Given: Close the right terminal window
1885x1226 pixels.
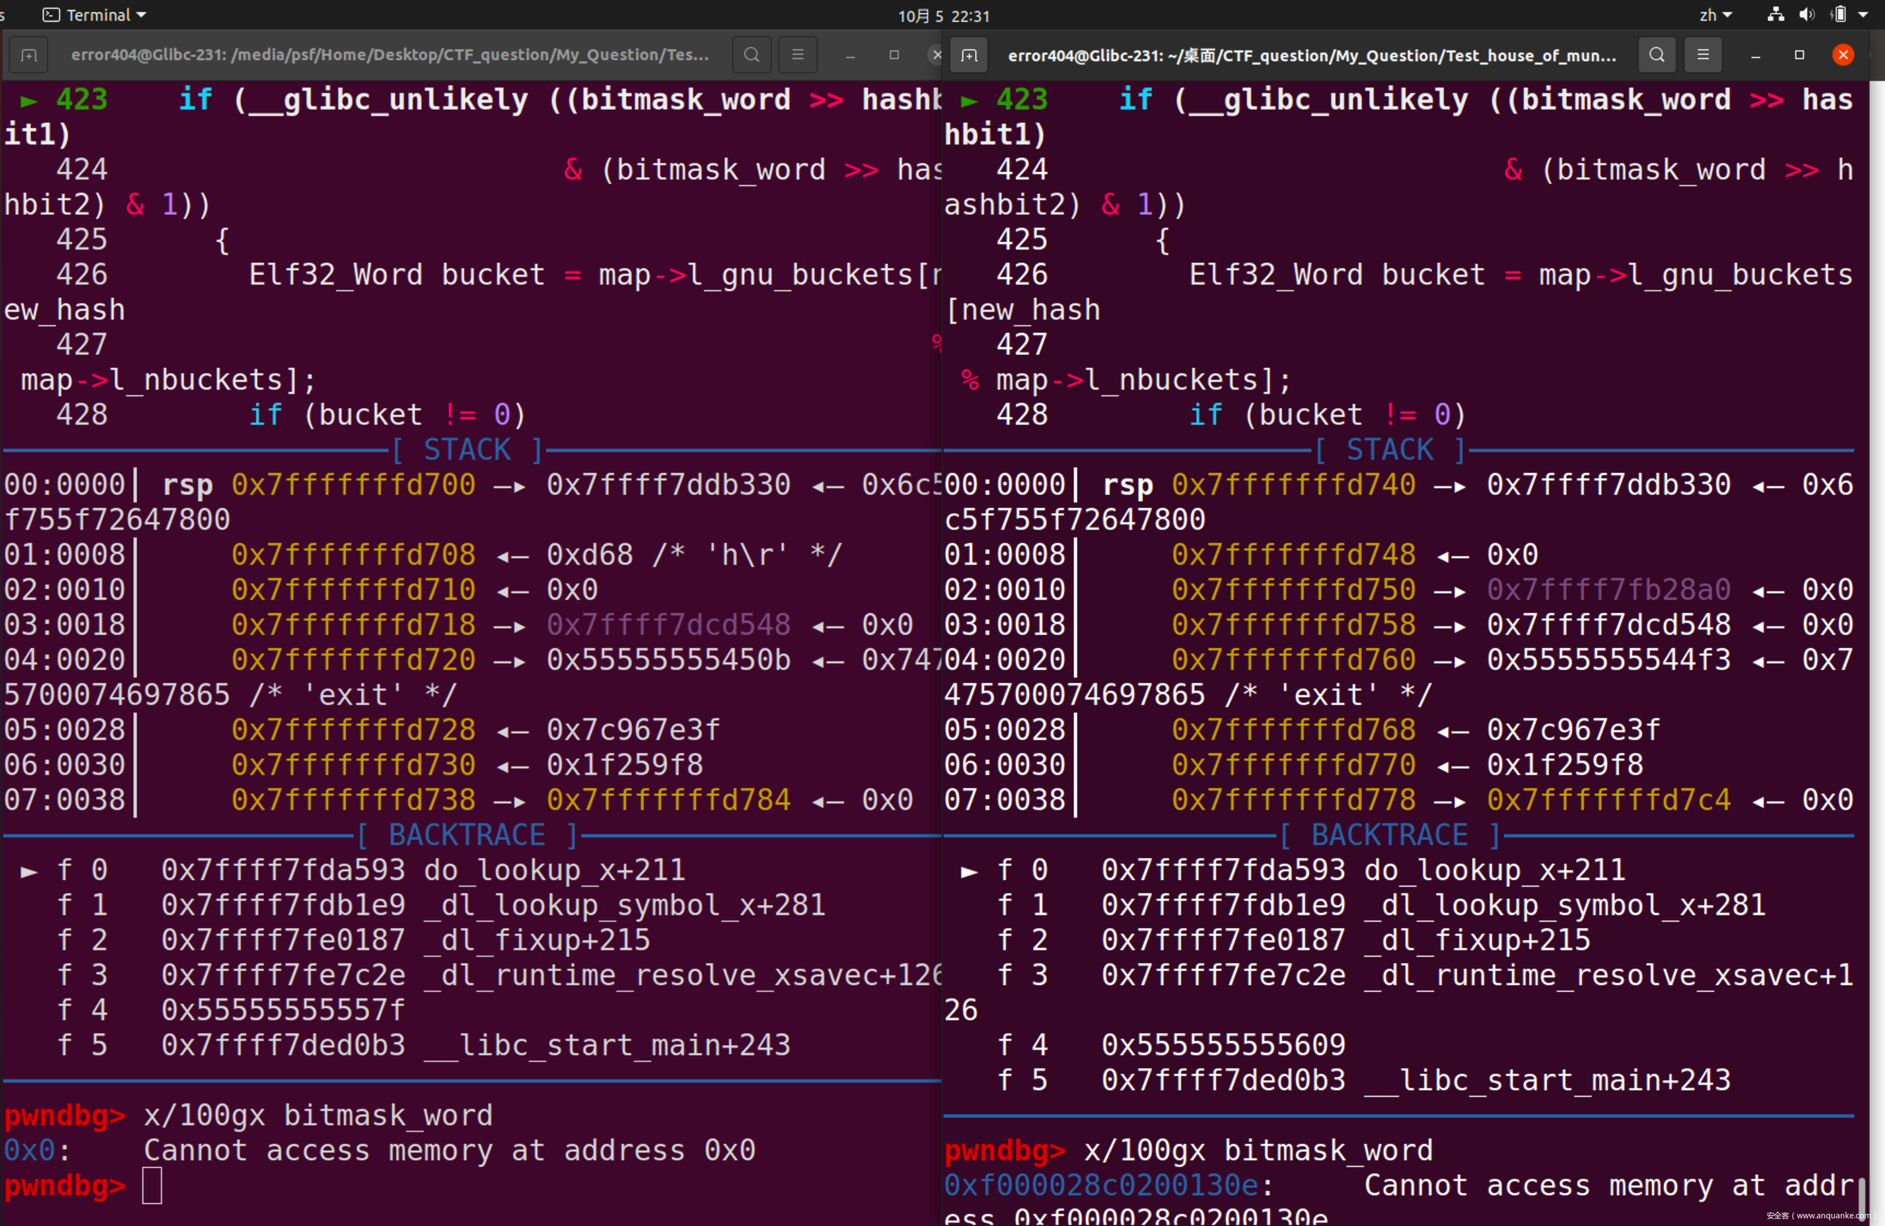Looking at the screenshot, I should (x=1843, y=55).
